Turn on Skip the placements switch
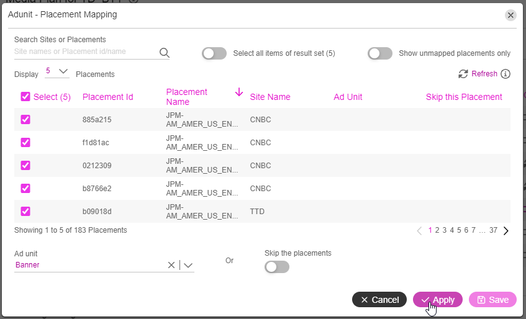 [277, 267]
